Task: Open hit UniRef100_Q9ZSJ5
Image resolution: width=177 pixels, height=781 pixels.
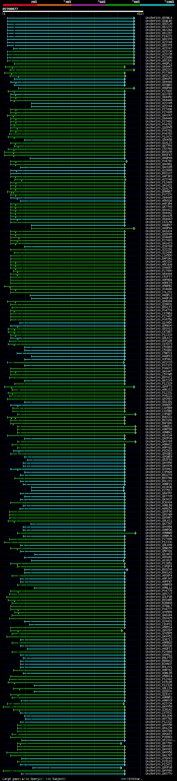Action: tap(158, 24)
